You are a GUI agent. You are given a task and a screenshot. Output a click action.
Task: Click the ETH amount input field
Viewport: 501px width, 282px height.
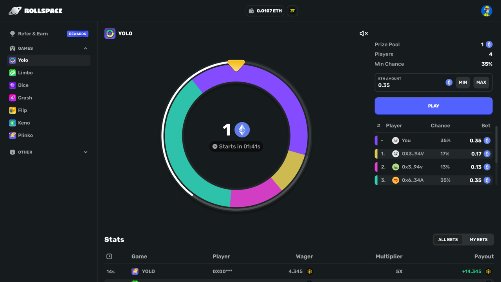(x=409, y=85)
